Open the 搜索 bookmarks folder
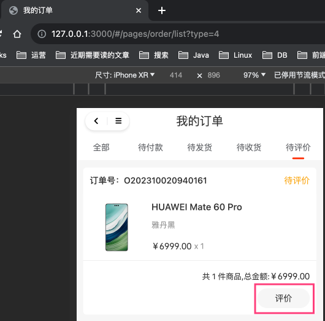325x321 pixels. coord(154,55)
